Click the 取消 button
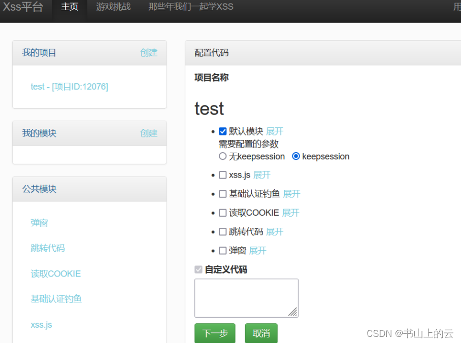This screenshot has height=343, width=461. pos(261,333)
